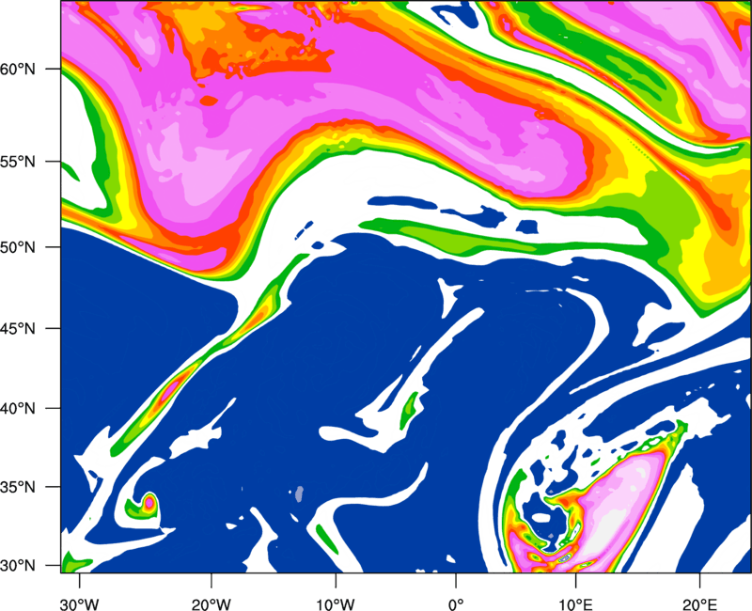Click the 45°N latitude label

(18, 328)
